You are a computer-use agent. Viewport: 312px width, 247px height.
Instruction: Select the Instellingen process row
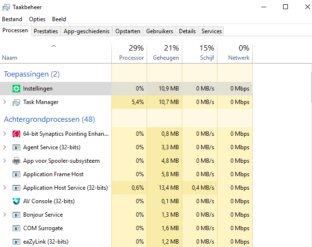tap(126, 89)
